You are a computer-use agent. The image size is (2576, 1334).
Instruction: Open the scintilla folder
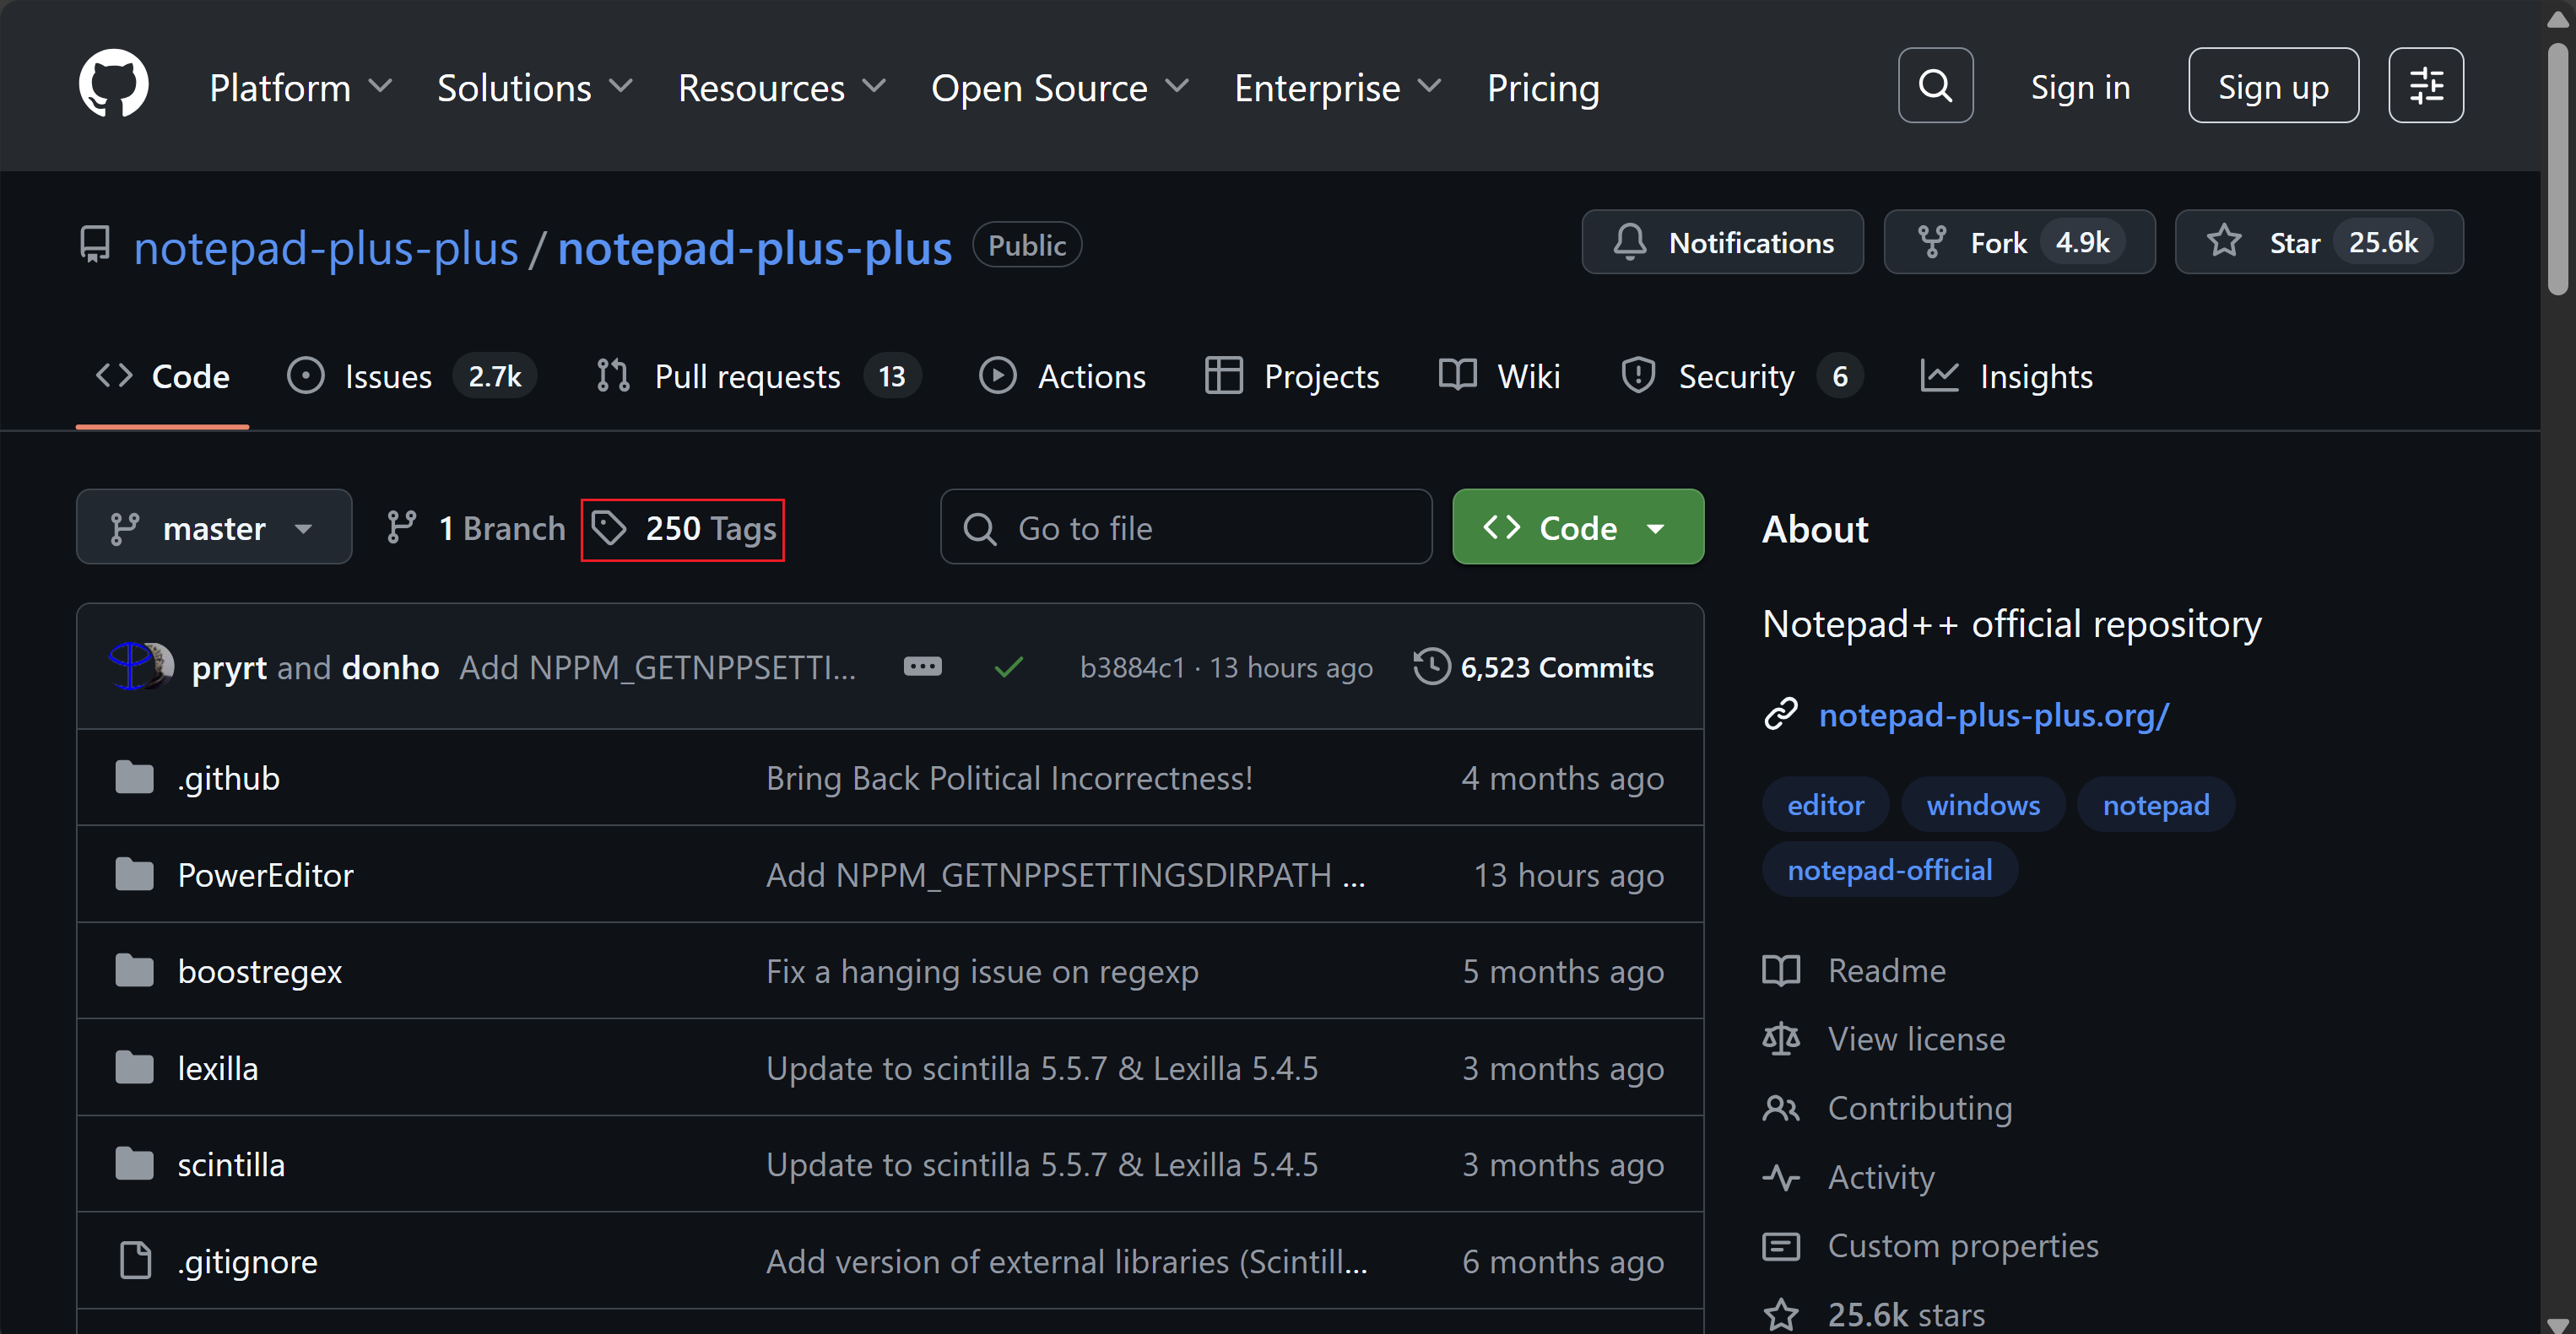point(230,1165)
